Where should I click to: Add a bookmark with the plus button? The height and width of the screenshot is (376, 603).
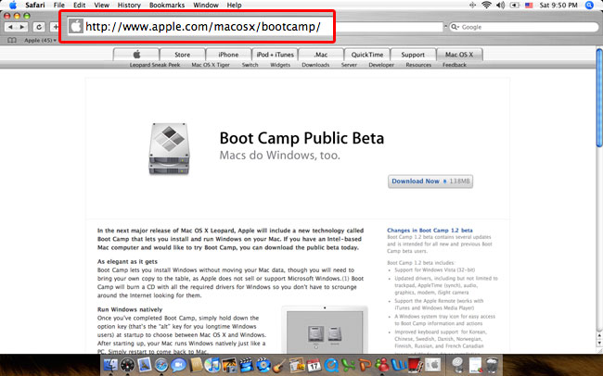55,27
